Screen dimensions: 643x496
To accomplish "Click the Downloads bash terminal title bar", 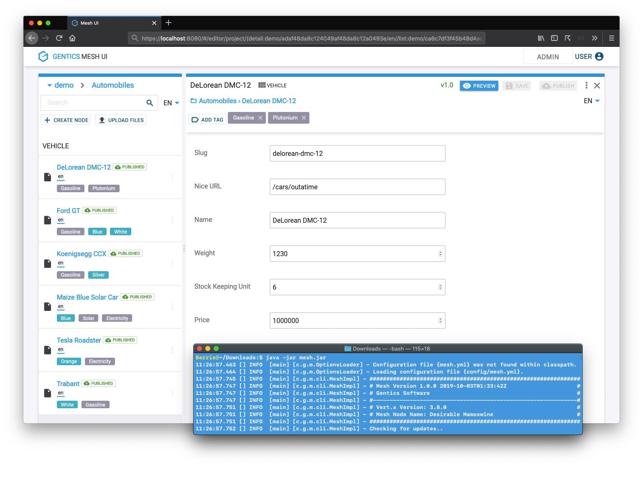I will [388, 348].
